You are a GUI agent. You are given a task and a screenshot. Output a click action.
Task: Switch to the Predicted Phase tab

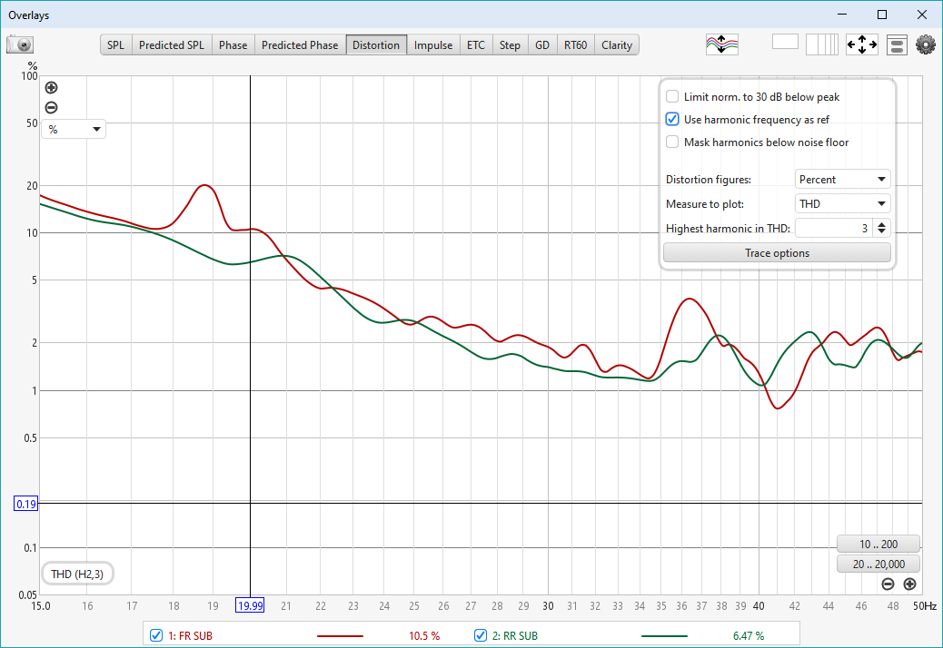pyautogui.click(x=300, y=45)
